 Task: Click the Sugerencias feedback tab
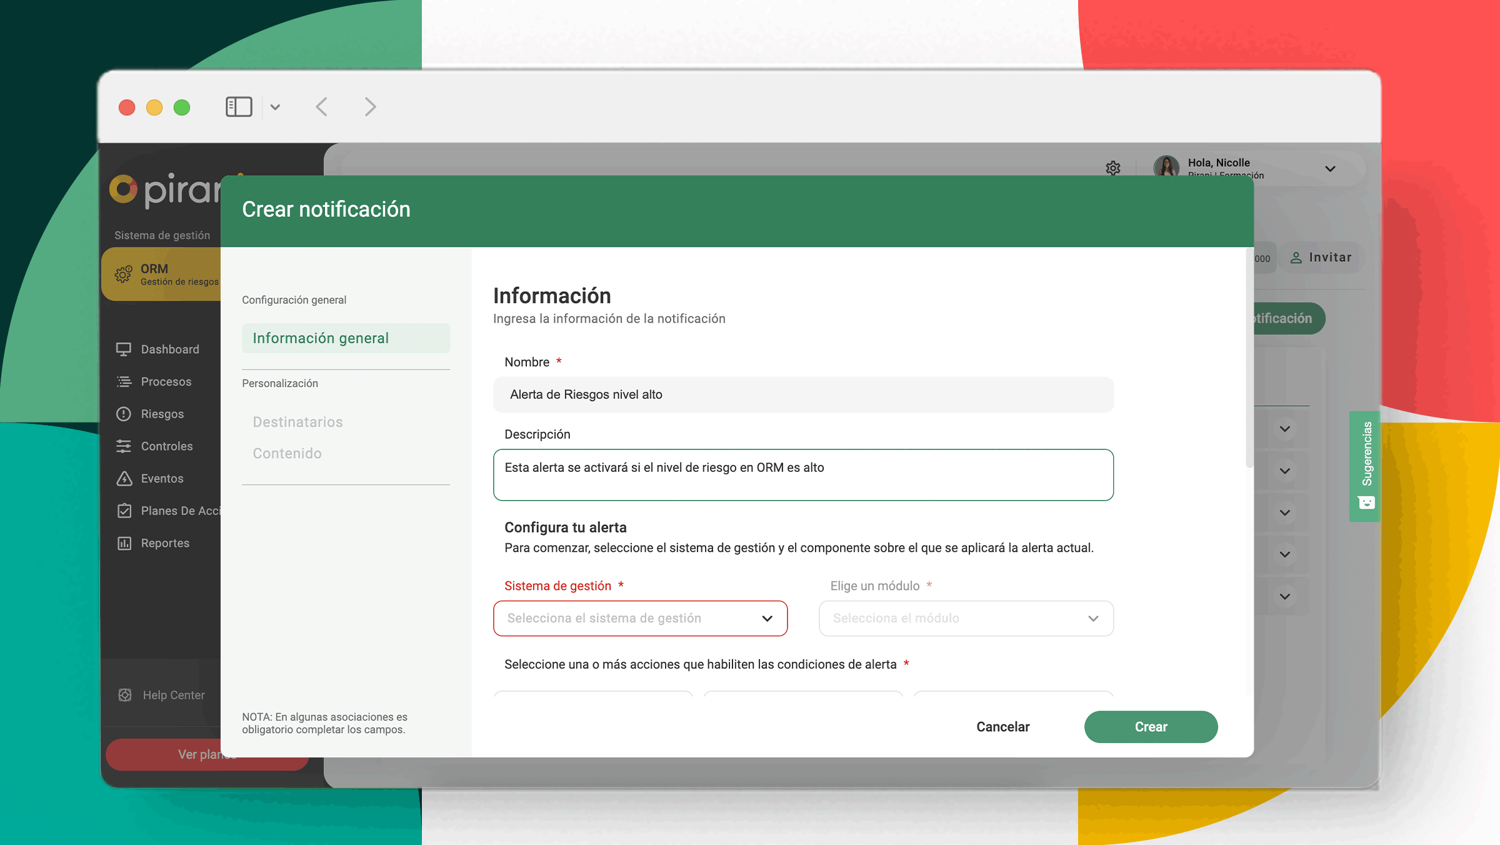click(1366, 466)
